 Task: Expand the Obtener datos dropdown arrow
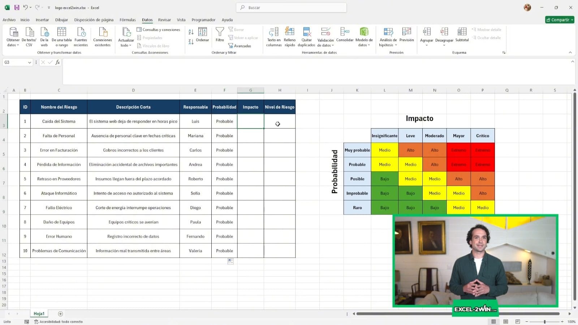[18, 45]
